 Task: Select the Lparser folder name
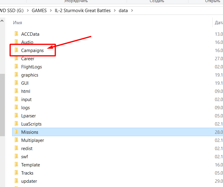[28, 116]
